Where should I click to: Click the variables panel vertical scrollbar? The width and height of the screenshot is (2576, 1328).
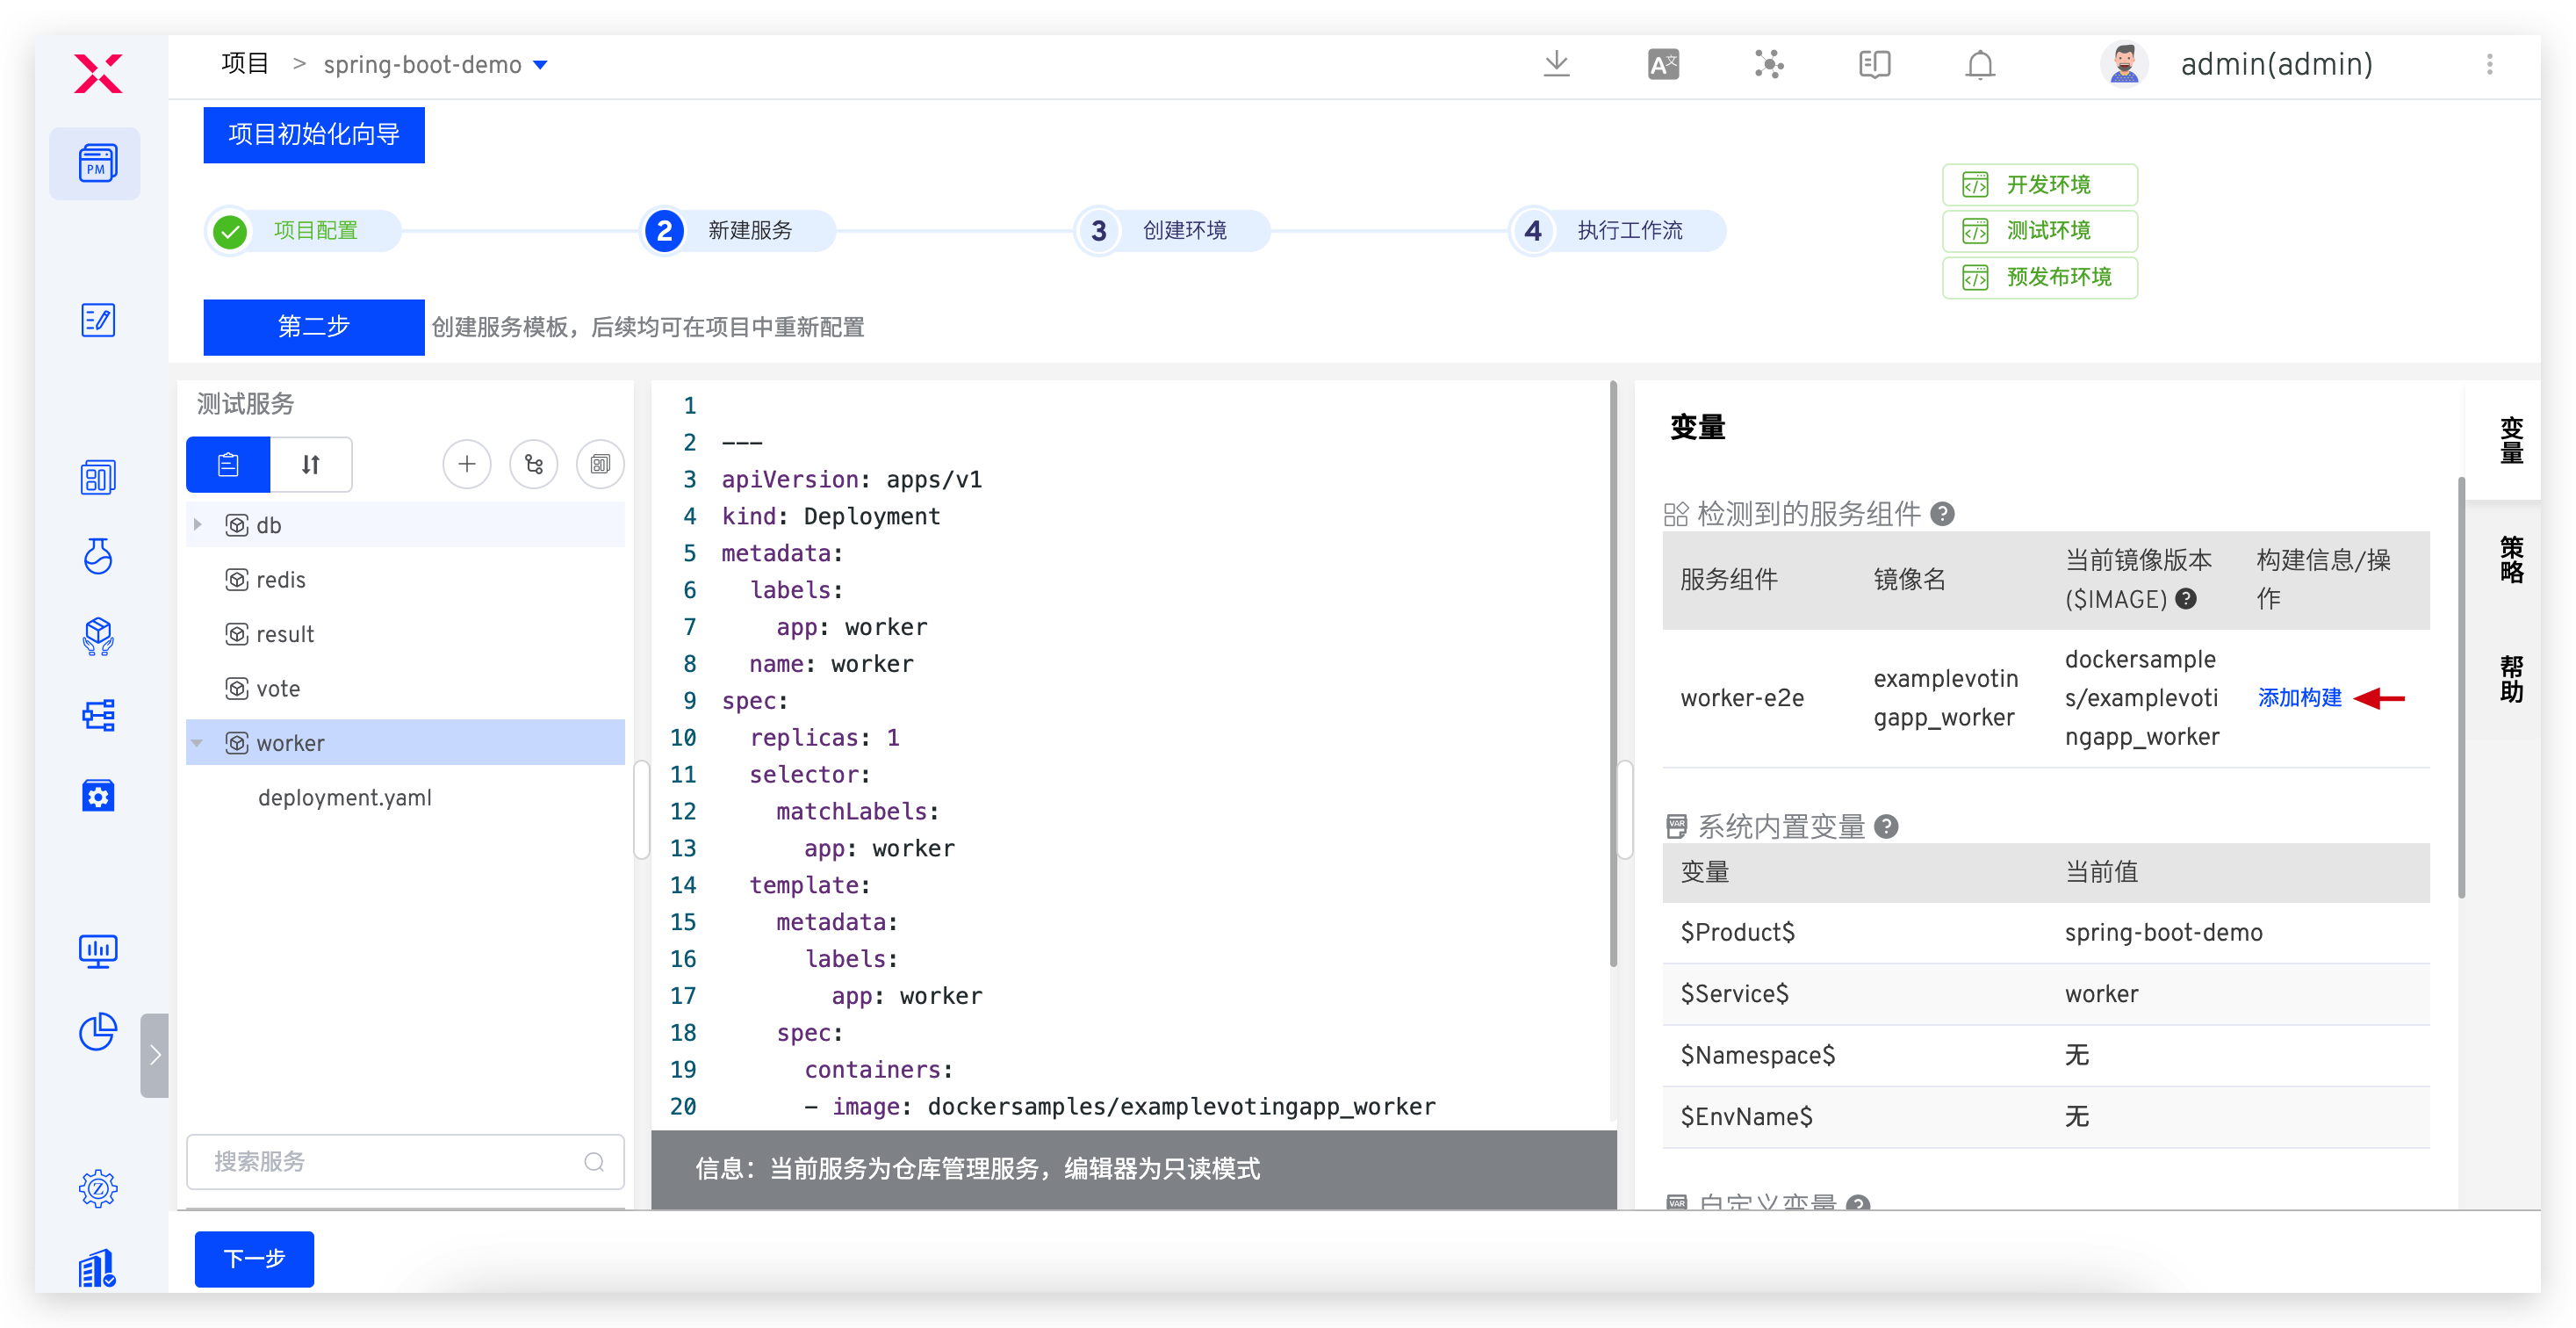(x=2461, y=688)
